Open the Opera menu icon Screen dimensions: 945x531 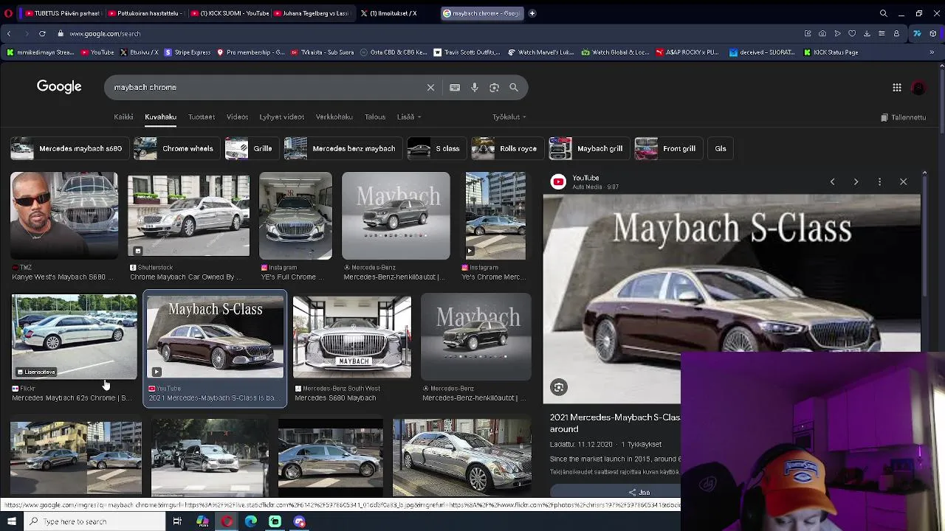[8, 13]
